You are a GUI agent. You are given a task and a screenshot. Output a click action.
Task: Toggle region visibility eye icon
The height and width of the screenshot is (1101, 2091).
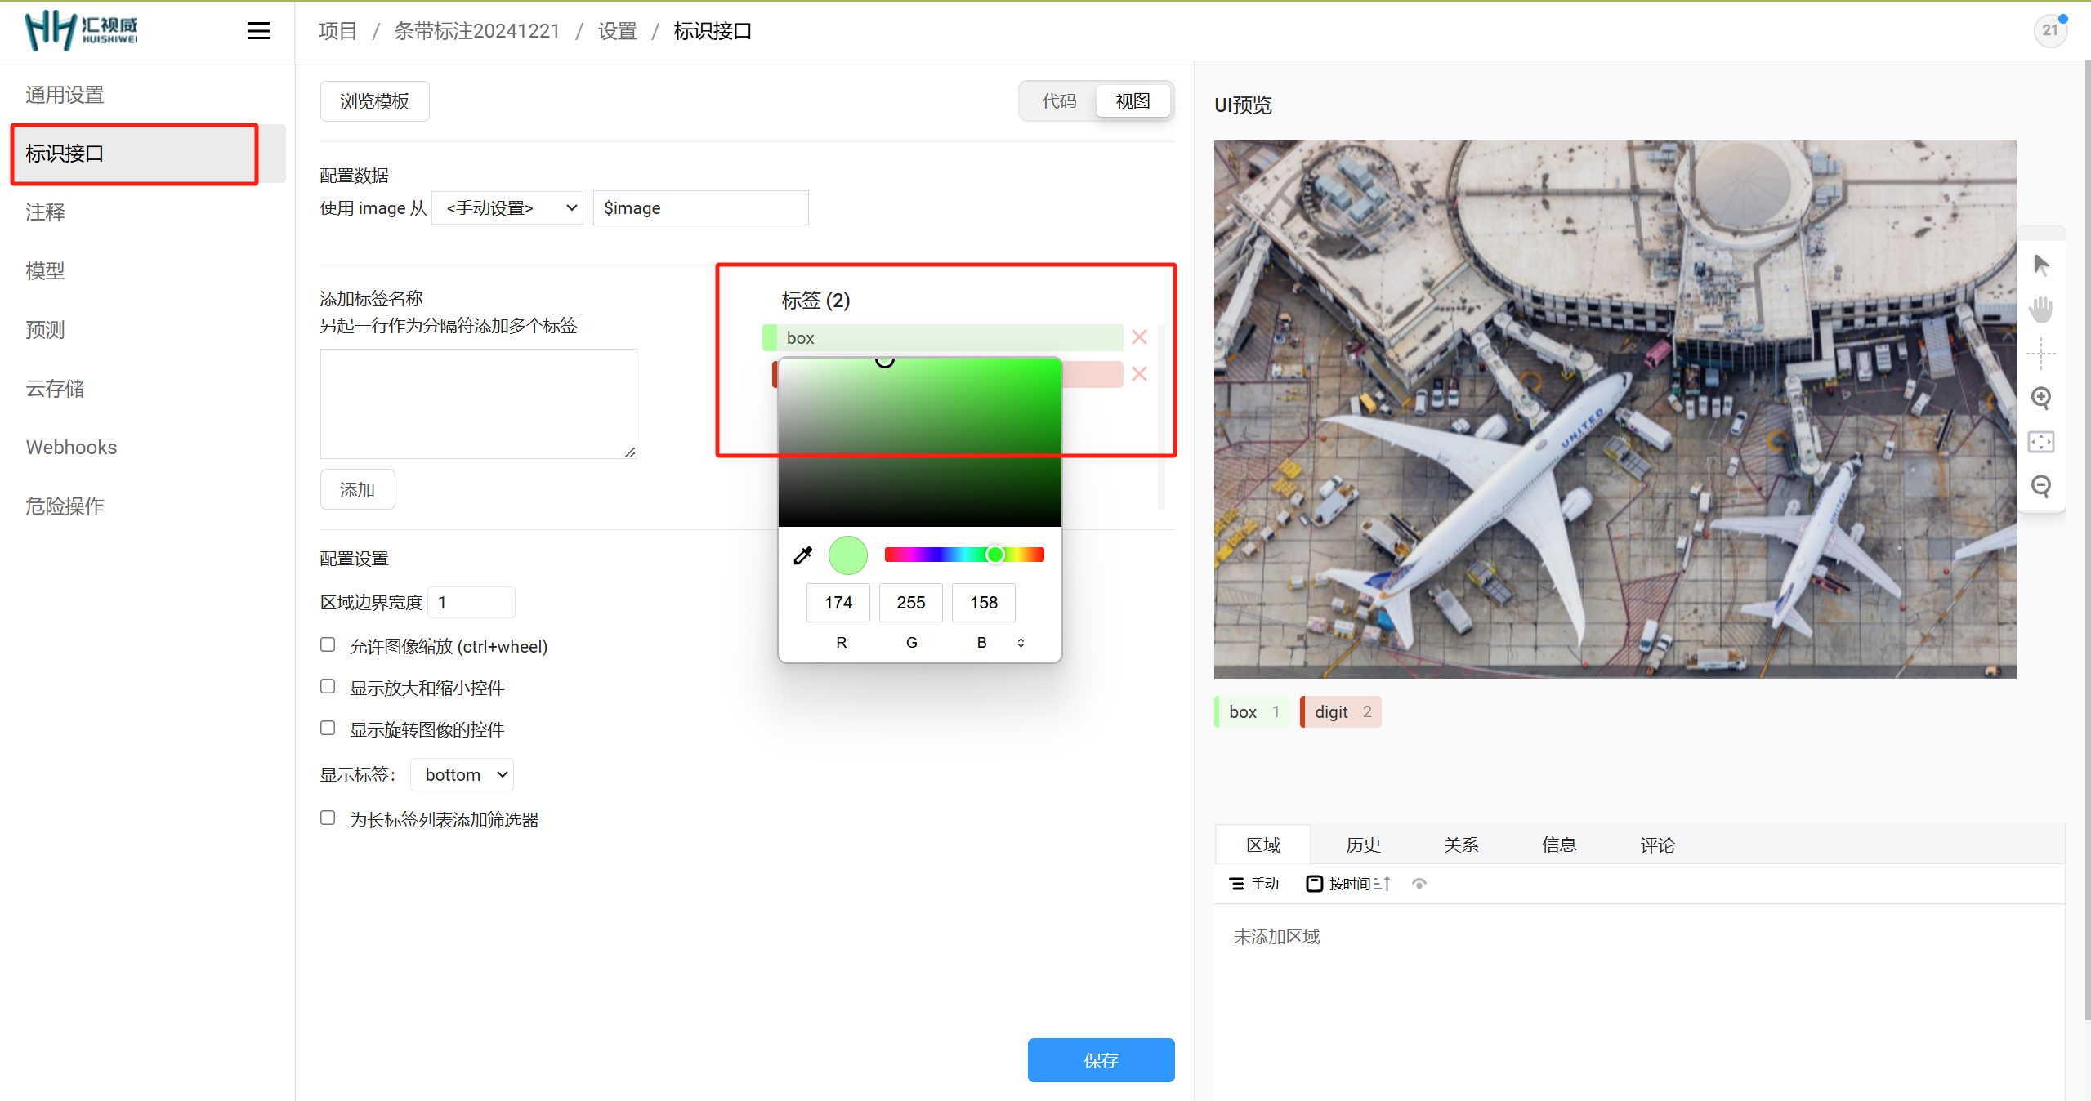click(1419, 884)
